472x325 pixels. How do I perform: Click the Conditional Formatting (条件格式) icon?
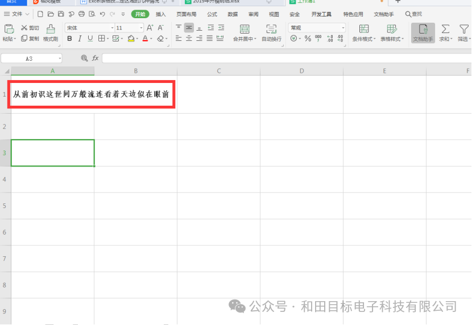coord(364,29)
